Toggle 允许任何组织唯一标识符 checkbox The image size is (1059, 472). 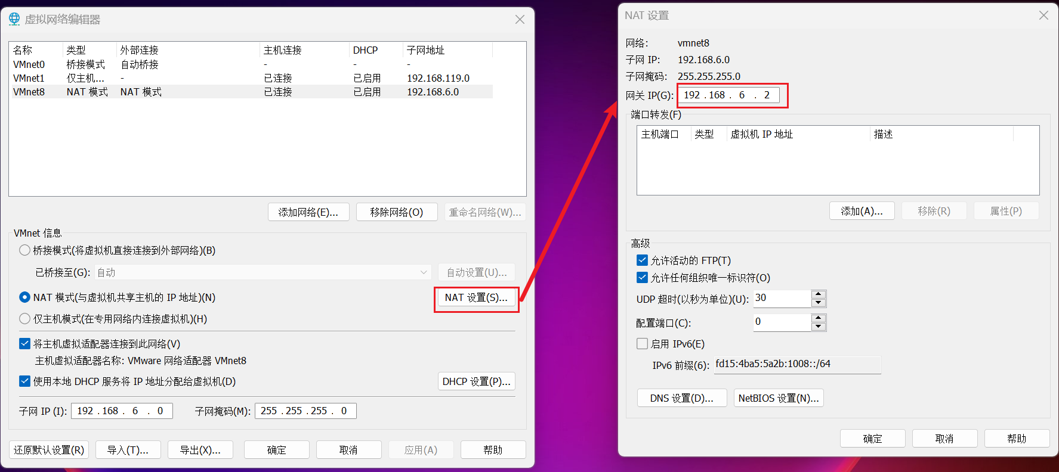pos(642,278)
